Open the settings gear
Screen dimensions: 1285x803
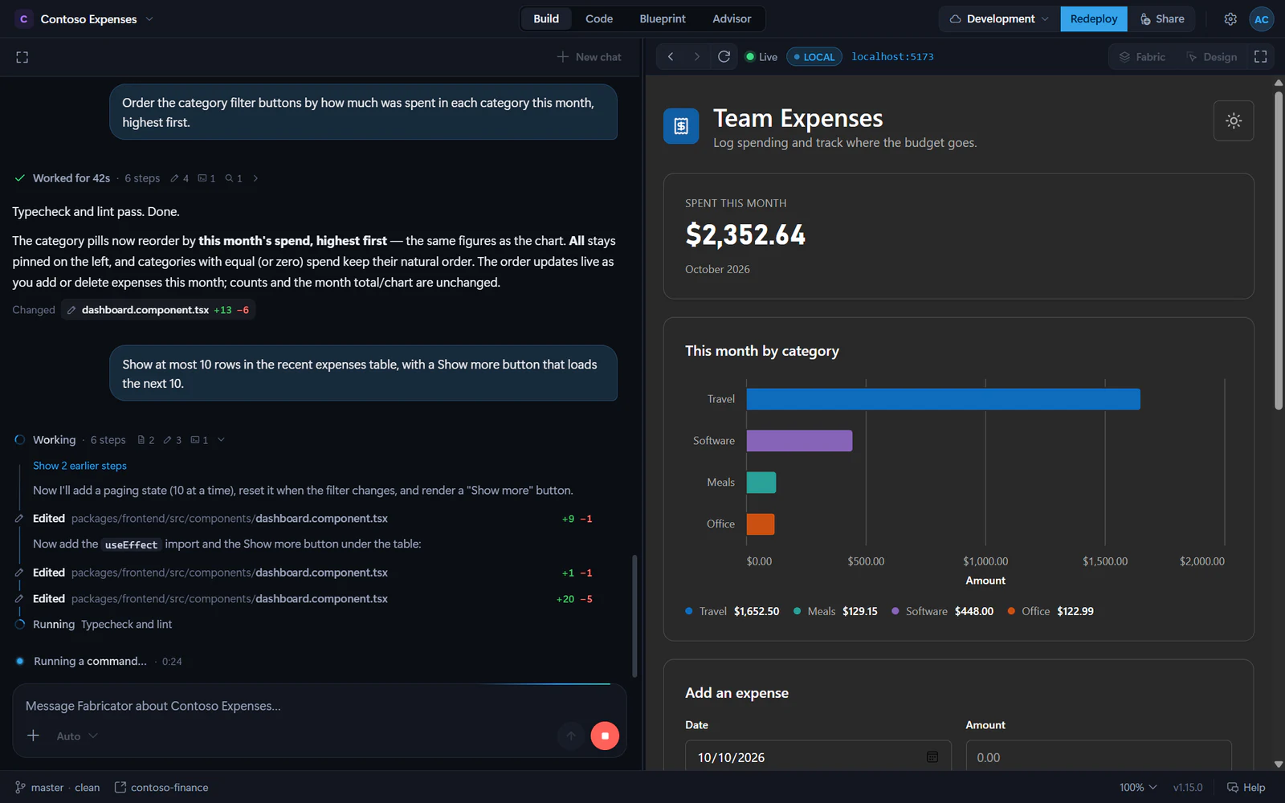pyautogui.click(x=1230, y=19)
